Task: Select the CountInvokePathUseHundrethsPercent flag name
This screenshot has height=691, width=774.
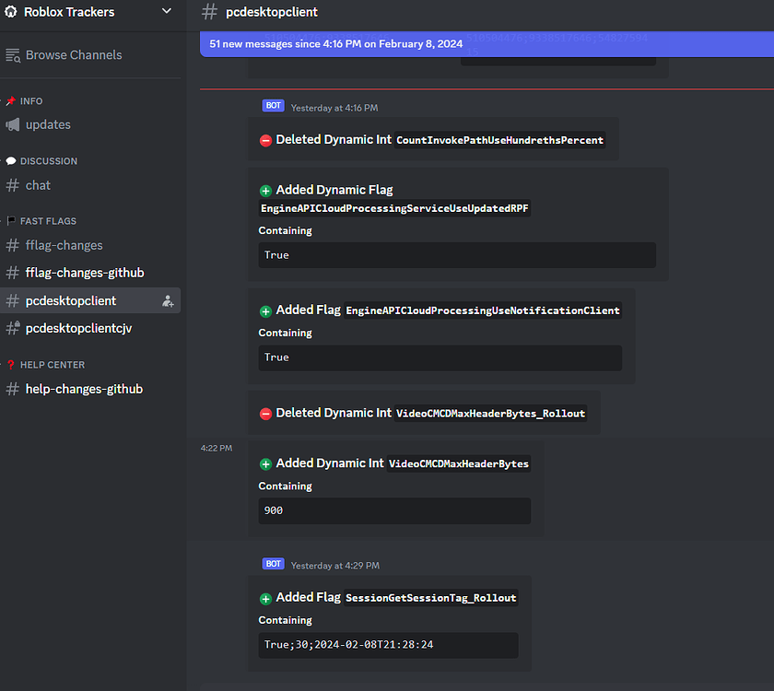Action: pos(499,140)
